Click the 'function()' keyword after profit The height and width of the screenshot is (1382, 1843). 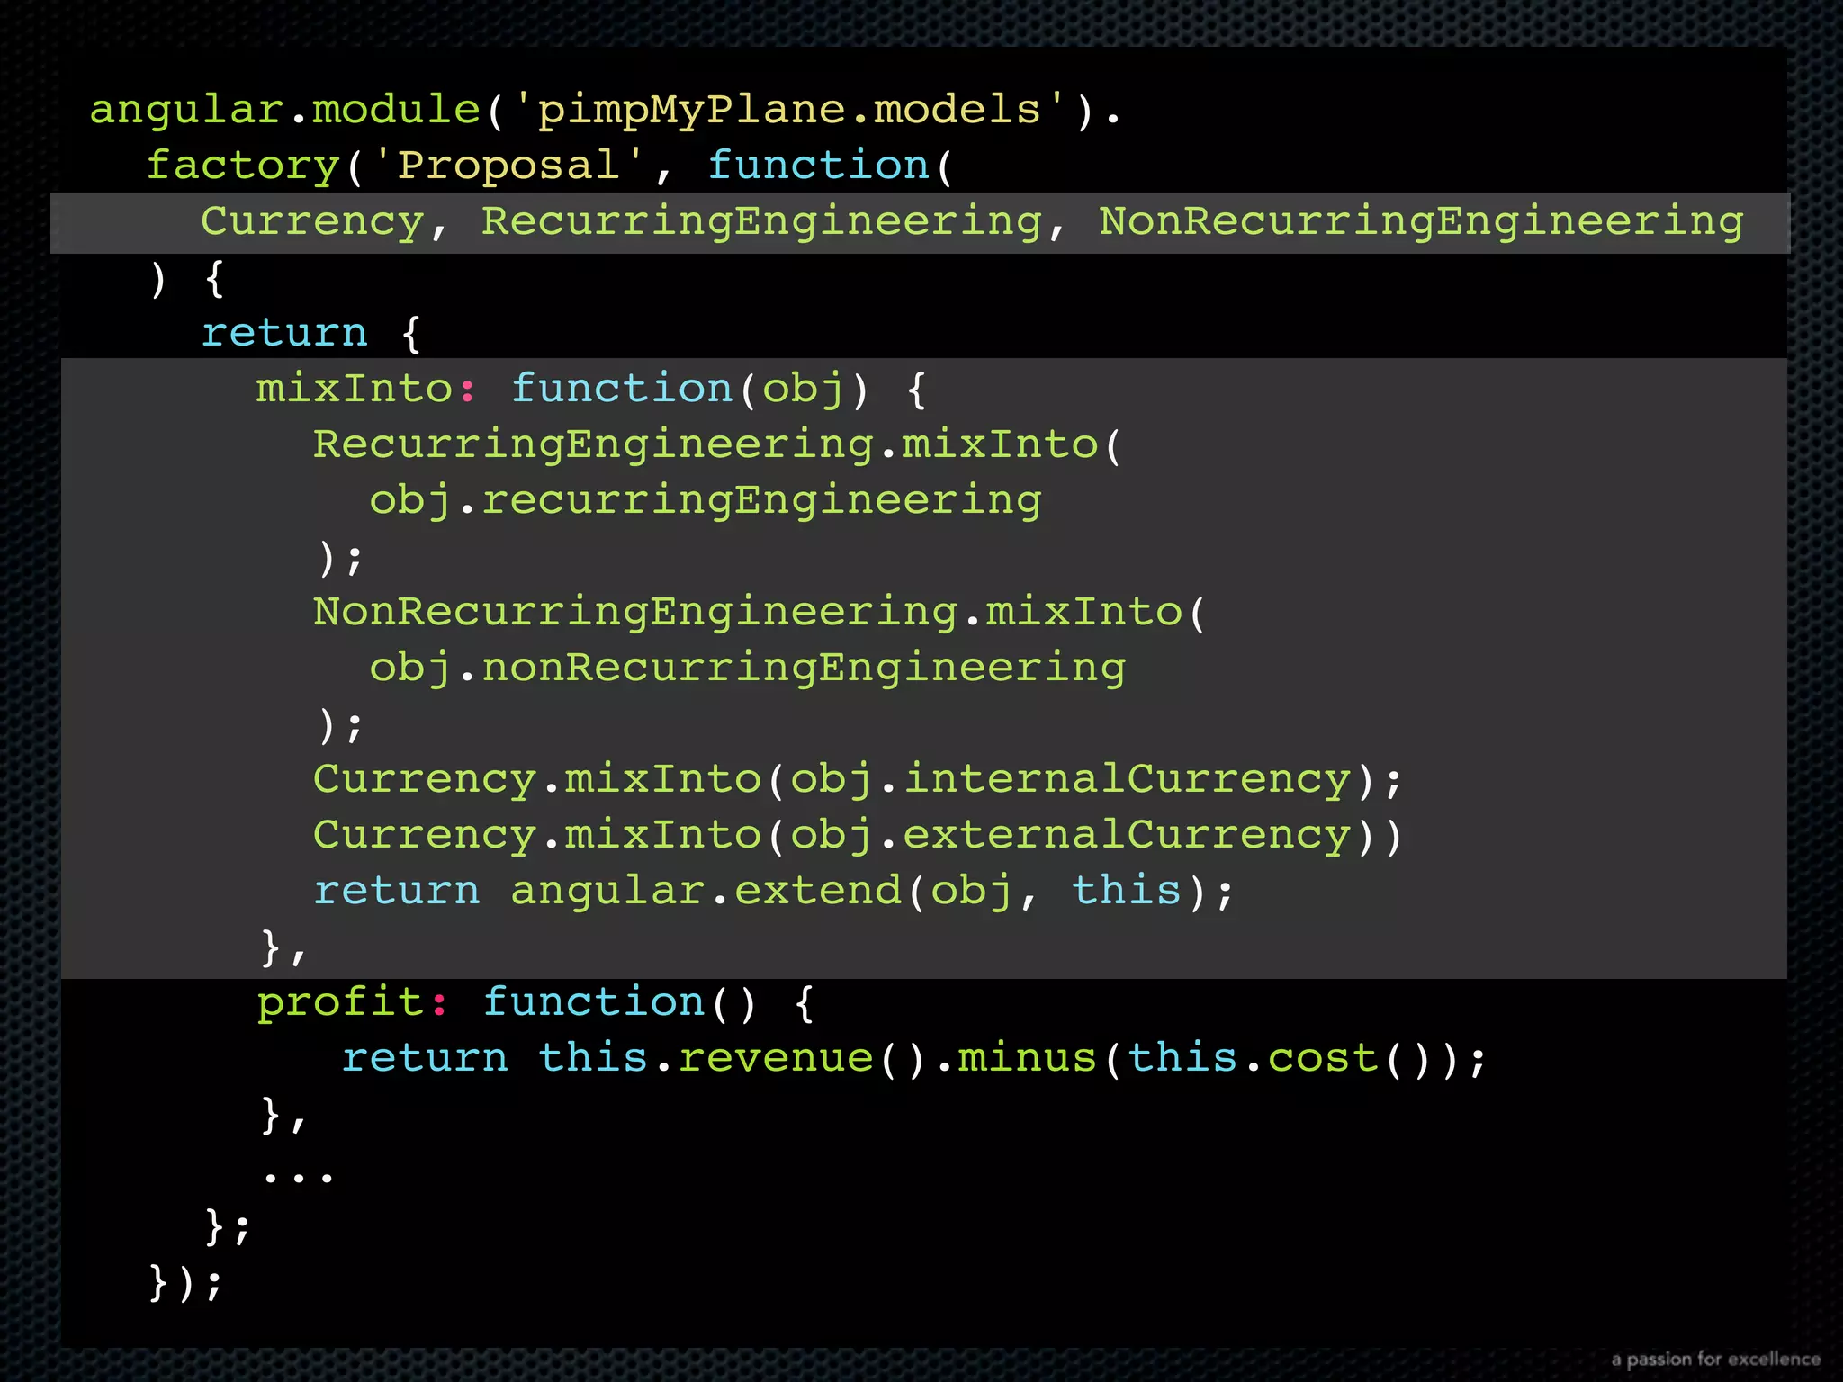click(620, 1002)
